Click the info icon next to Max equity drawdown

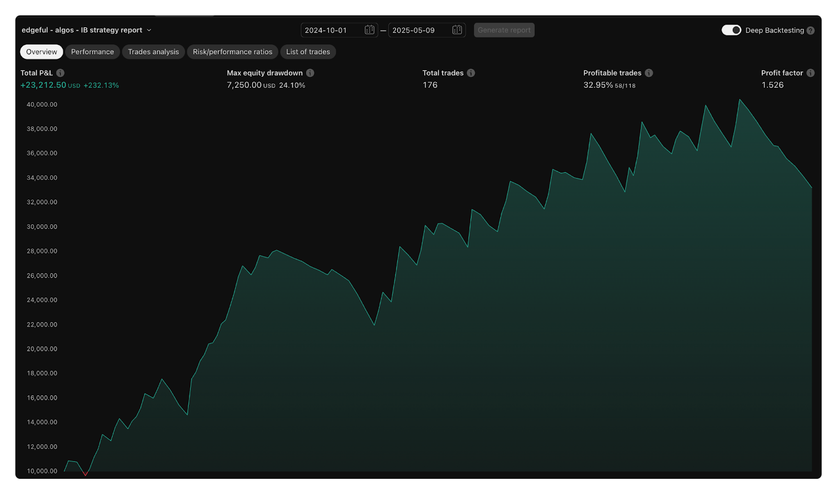[x=310, y=73]
